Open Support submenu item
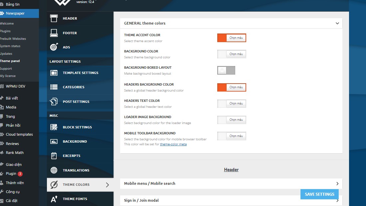This screenshot has width=366, height=206. pos(6,69)
